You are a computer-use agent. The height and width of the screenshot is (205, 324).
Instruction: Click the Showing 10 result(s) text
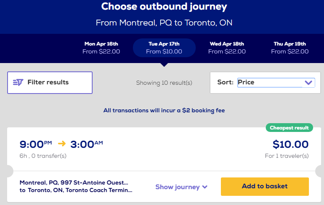164,83
